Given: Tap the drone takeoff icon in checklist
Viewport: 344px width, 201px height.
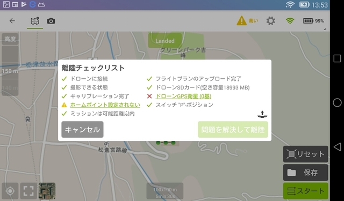Looking at the screenshot, I should 262,114.
